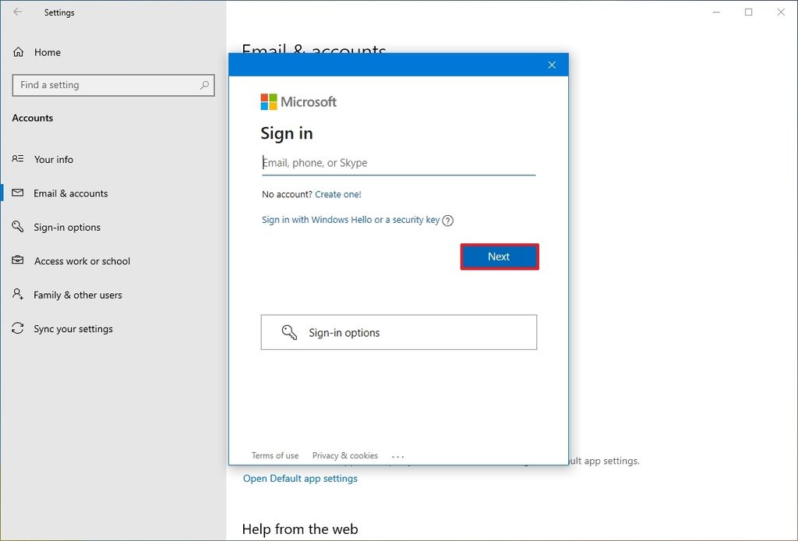Click Open Default app settings link
The image size is (798, 541).
pyautogui.click(x=300, y=478)
